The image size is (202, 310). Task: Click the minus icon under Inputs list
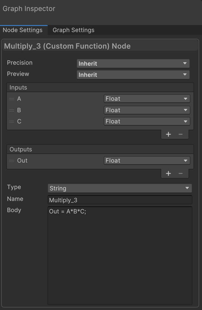point(180,134)
